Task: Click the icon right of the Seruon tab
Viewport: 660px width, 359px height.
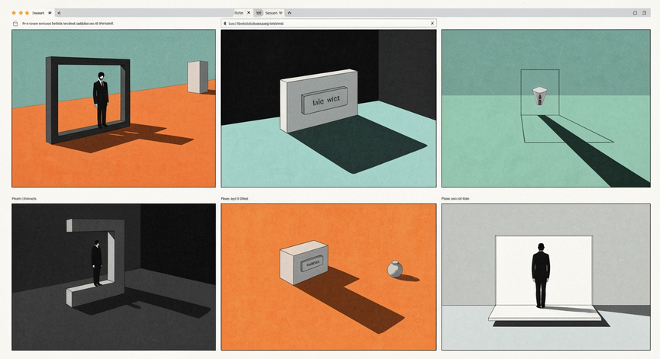Action: coord(290,13)
